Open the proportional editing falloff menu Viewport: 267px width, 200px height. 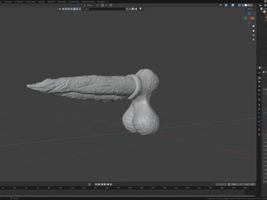coord(114,5)
